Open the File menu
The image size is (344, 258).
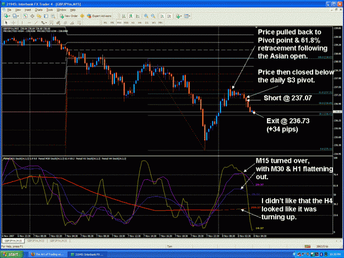point(9,10)
